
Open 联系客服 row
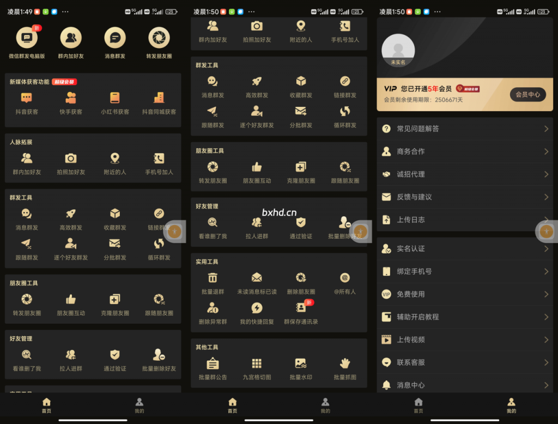pos(465,362)
